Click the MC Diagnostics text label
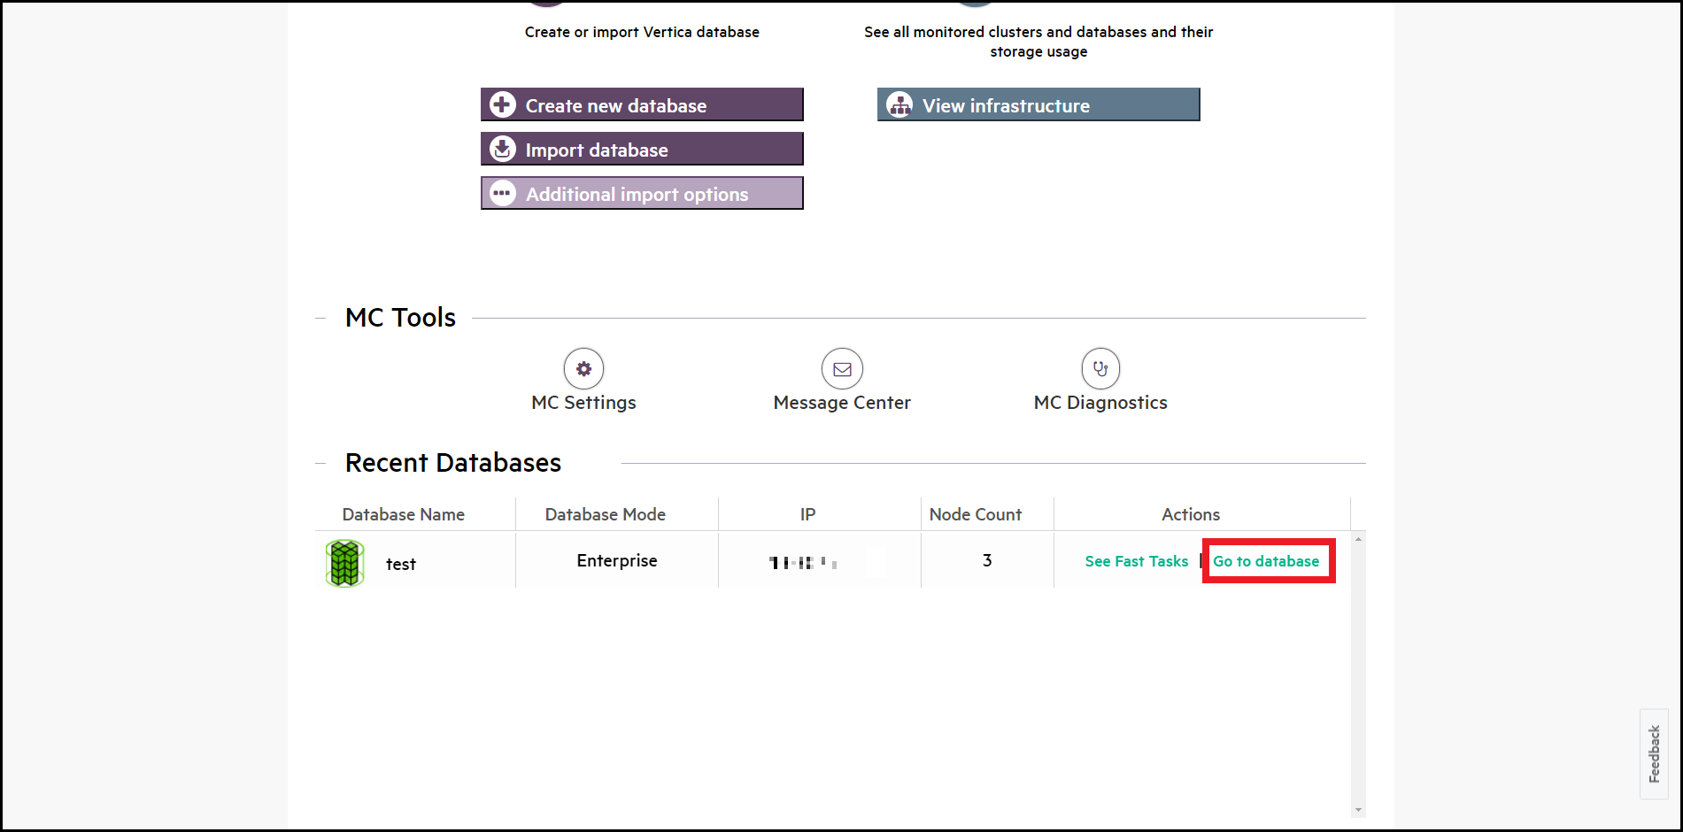 tap(1100, 403)
